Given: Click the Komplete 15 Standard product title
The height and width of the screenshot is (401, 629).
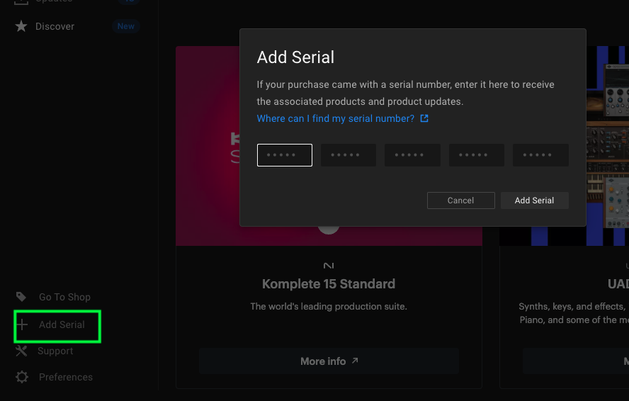Looking at the screenshot, I should pos(329,284).
